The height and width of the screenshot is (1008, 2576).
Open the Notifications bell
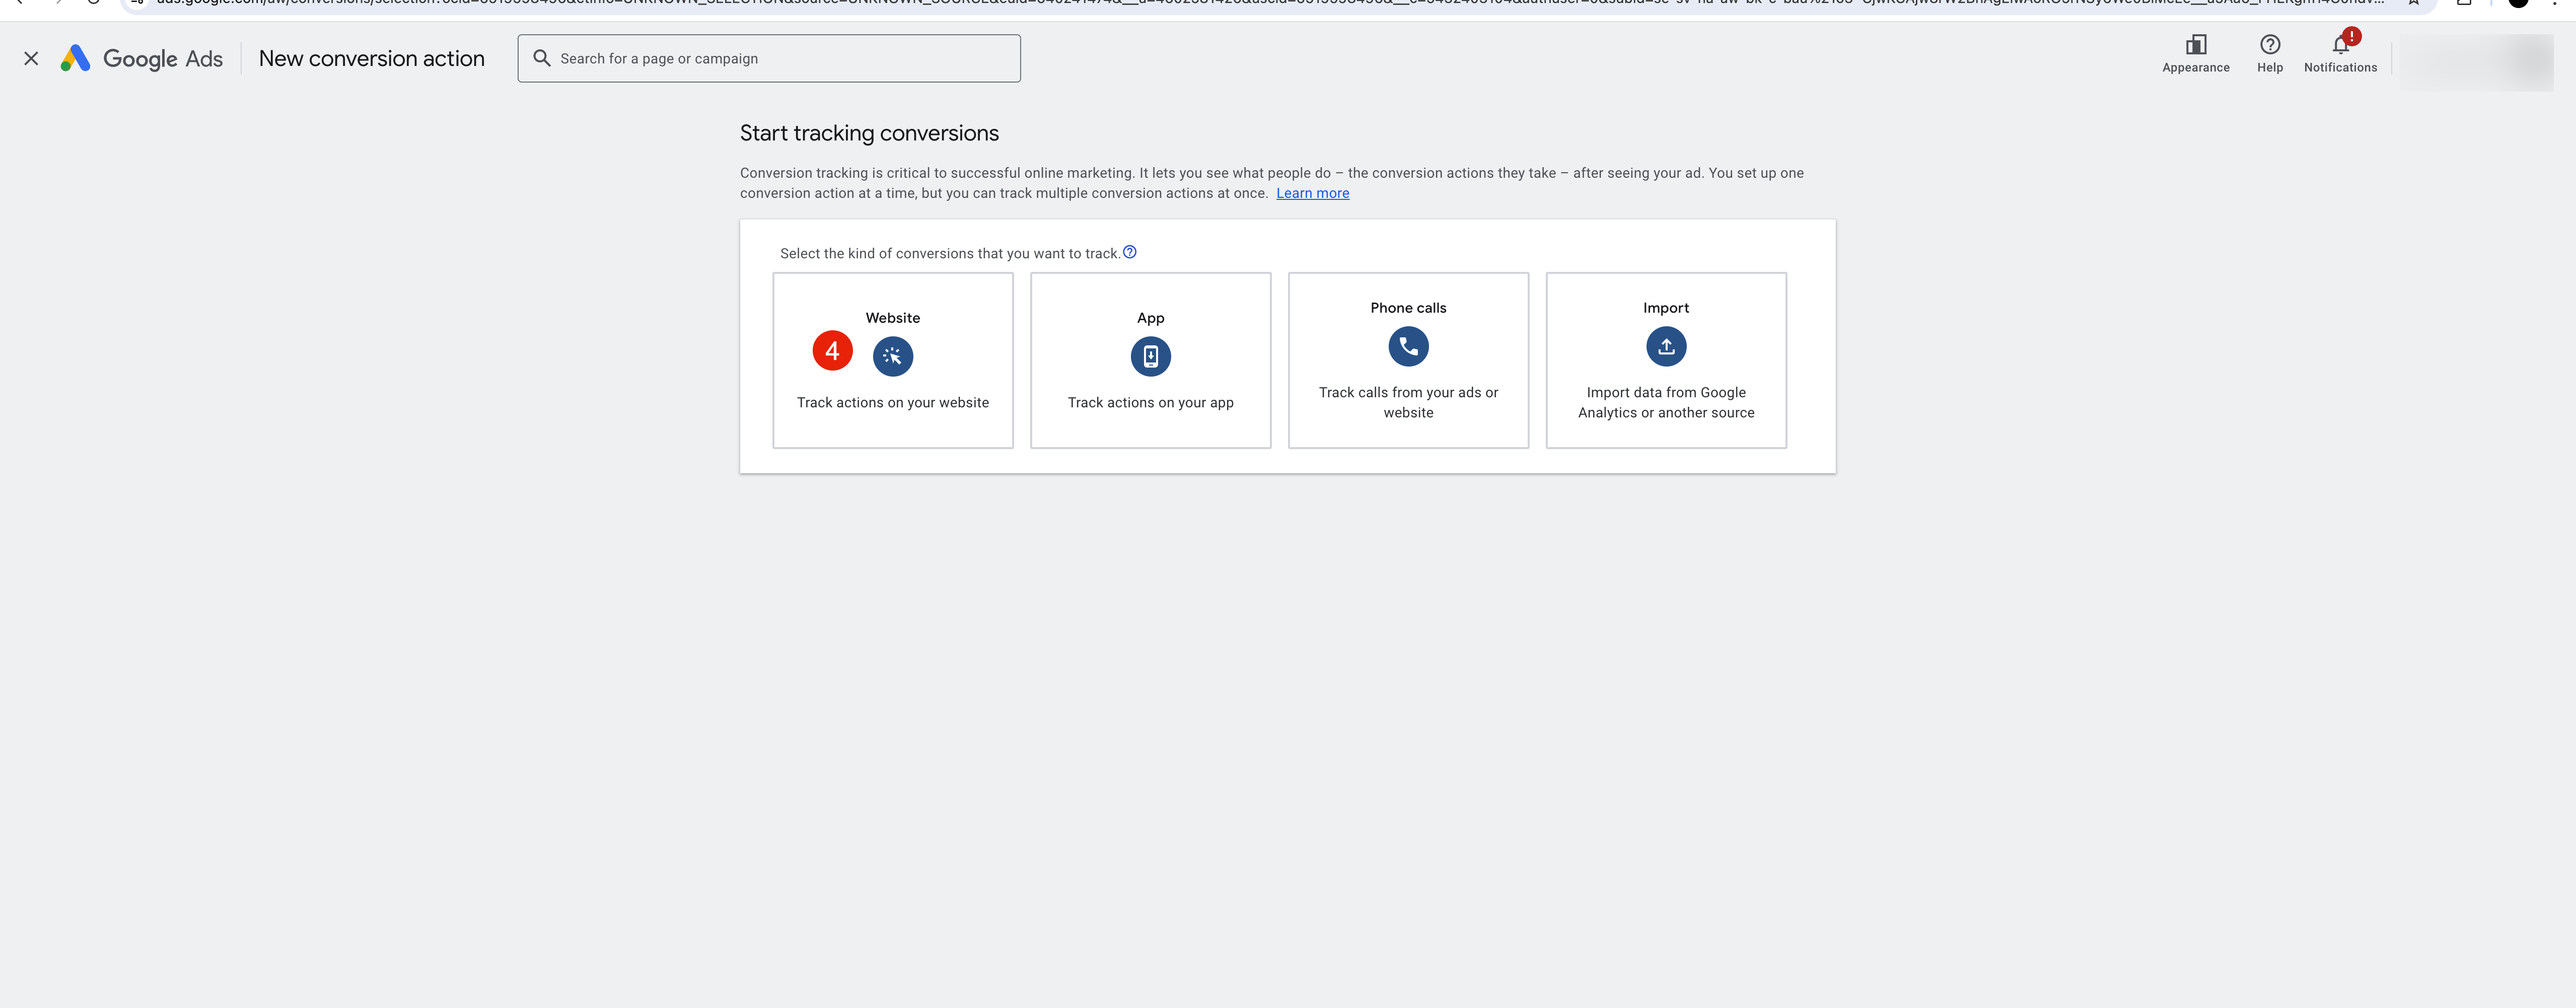[2340, 45]
